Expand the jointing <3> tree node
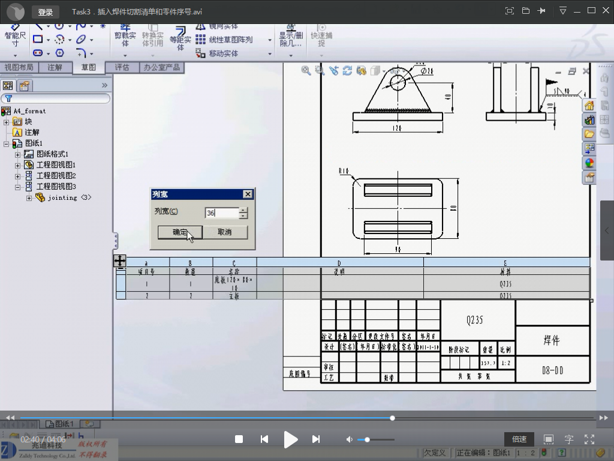614x461 pixels. coord(29,198)
